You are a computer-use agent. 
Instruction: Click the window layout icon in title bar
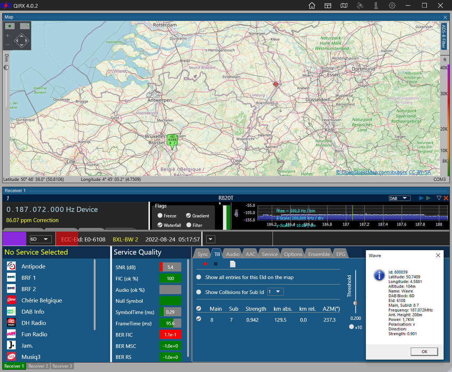tap(328, 5)
